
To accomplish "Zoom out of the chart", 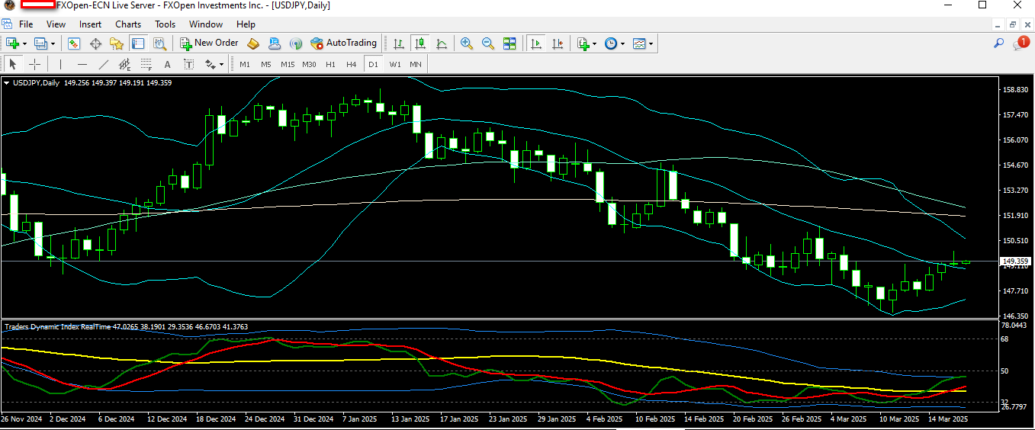I will pos(487,43).
